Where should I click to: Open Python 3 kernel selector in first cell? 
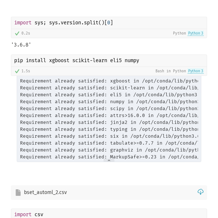coord(195,33)
